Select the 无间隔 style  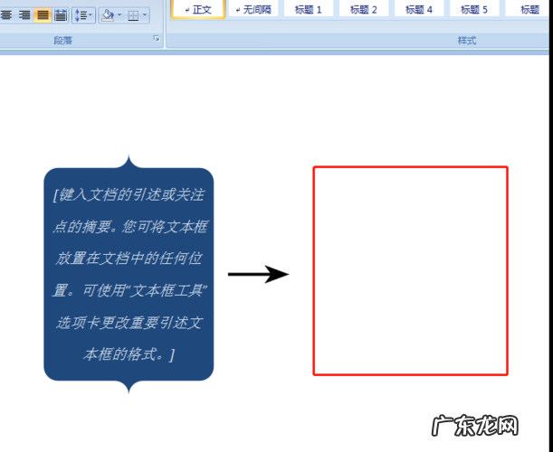(253, 9)
